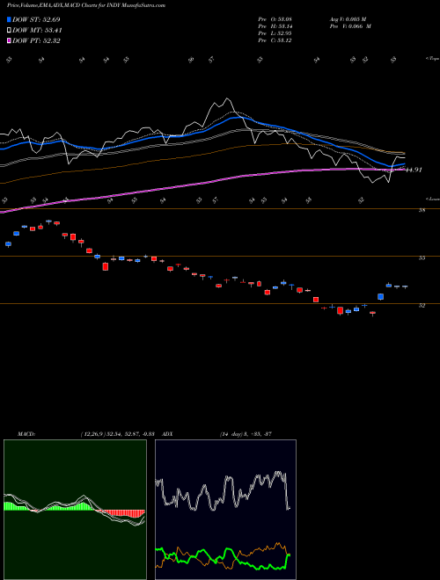Click the ADX panel title label
The image size is (440, 580).
tap(168, 434)
